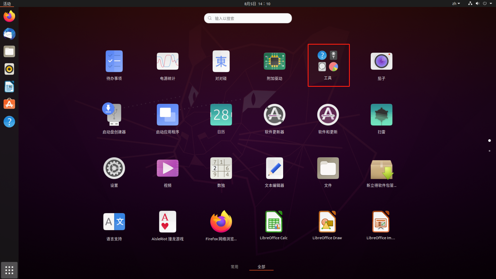Open 语言支持 language support
This screenshot has width=496, height=279.
tap(114, 222)
